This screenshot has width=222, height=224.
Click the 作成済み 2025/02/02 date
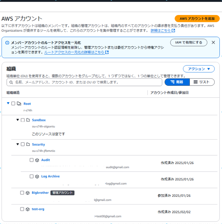174,212
